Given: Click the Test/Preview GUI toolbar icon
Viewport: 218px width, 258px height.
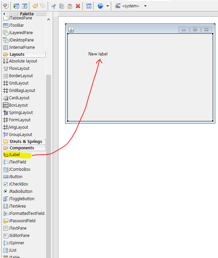Looking at the screenshot, I should (x=16, y=6).
